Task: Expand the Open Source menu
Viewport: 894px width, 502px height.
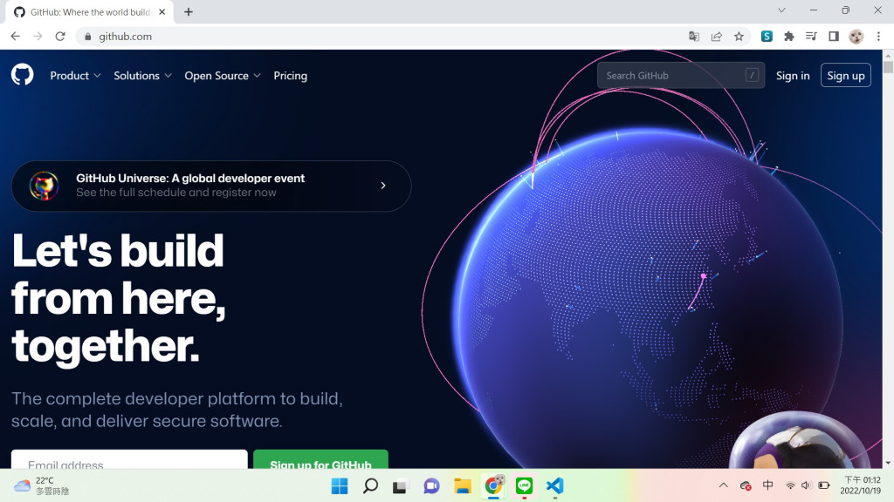Action: (x=223, y=76)
